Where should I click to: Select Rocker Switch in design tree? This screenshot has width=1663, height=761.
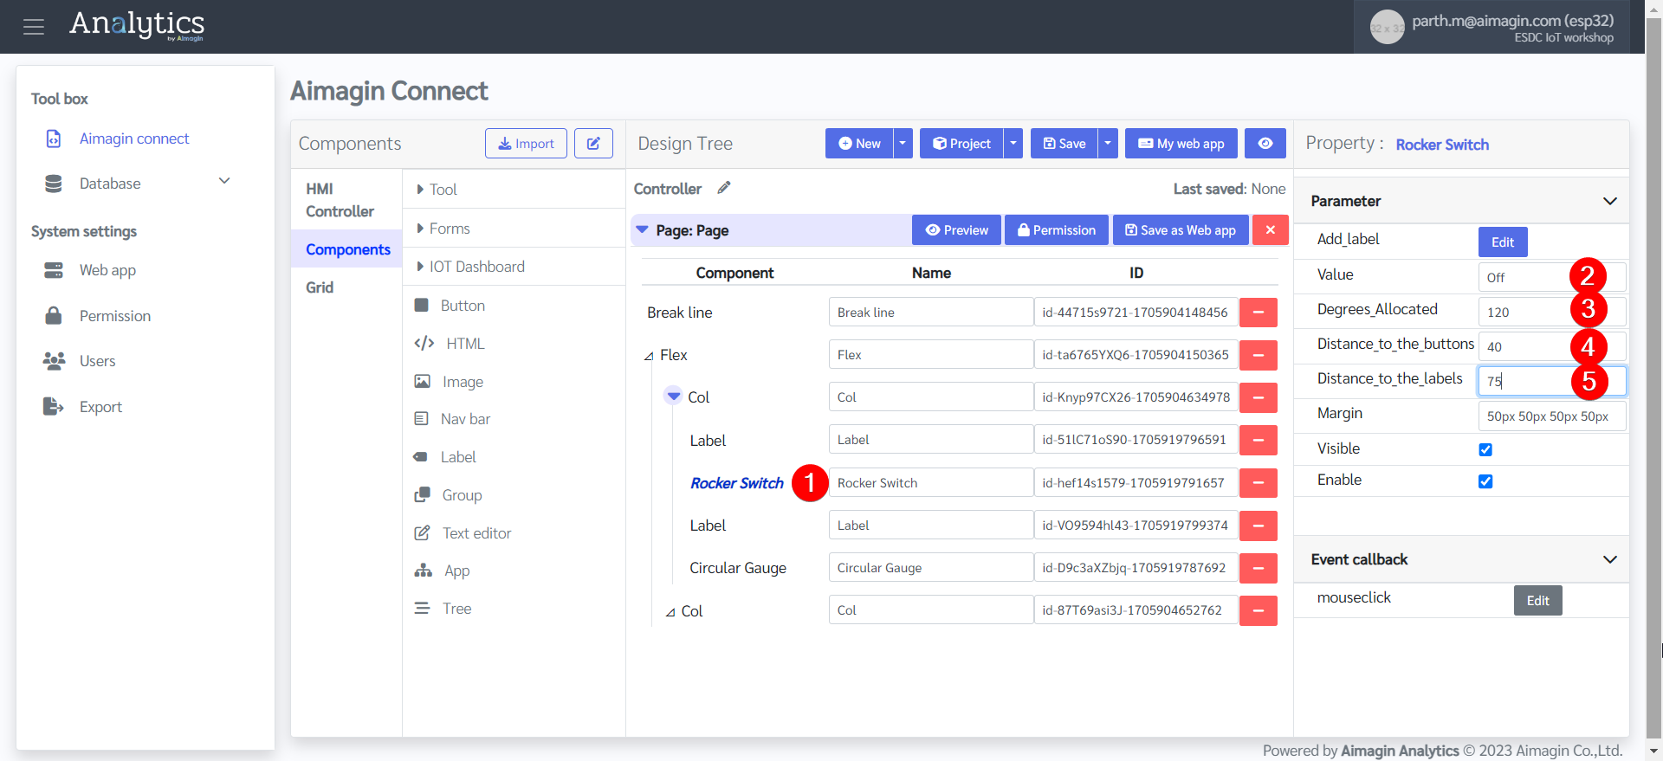[737, 483]
